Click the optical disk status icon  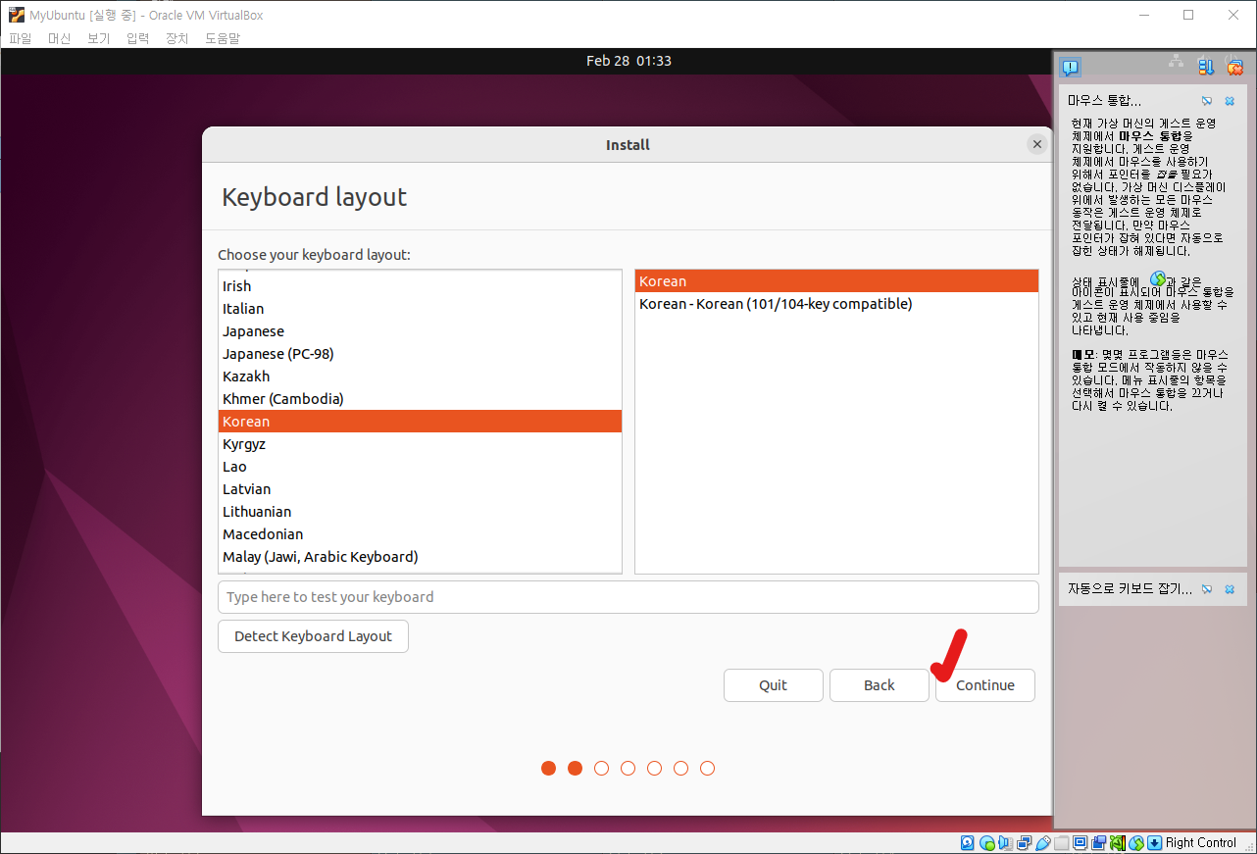(987, 843)
